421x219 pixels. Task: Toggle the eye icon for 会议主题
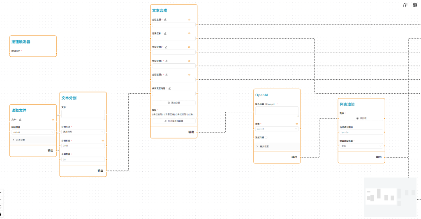[189, 19]
